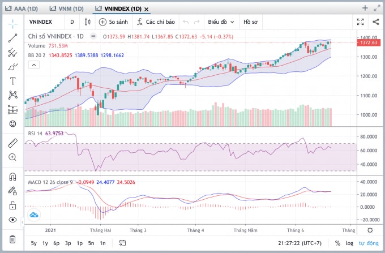This screenshot has height=253, width=385.
Task: Open chart settings gear icon
Action: pyautogui.click(x=370, y=230)
